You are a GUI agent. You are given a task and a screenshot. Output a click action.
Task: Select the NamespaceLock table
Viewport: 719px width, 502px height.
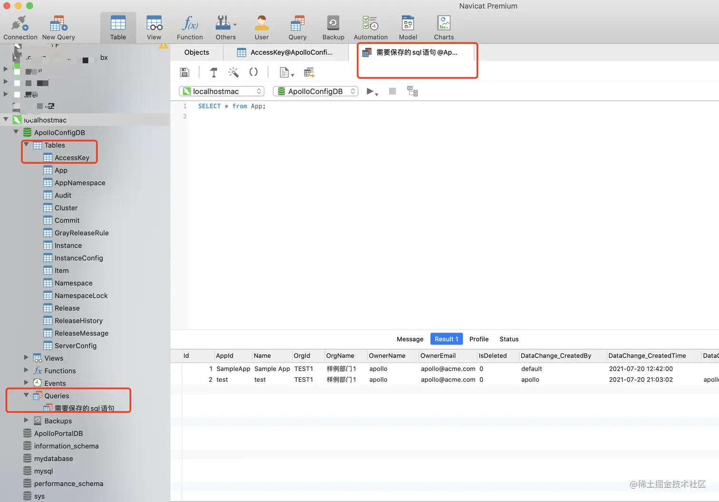coord(81,296)
